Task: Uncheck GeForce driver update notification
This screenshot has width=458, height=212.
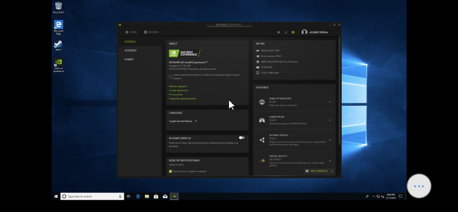Action: click(170, 171)
